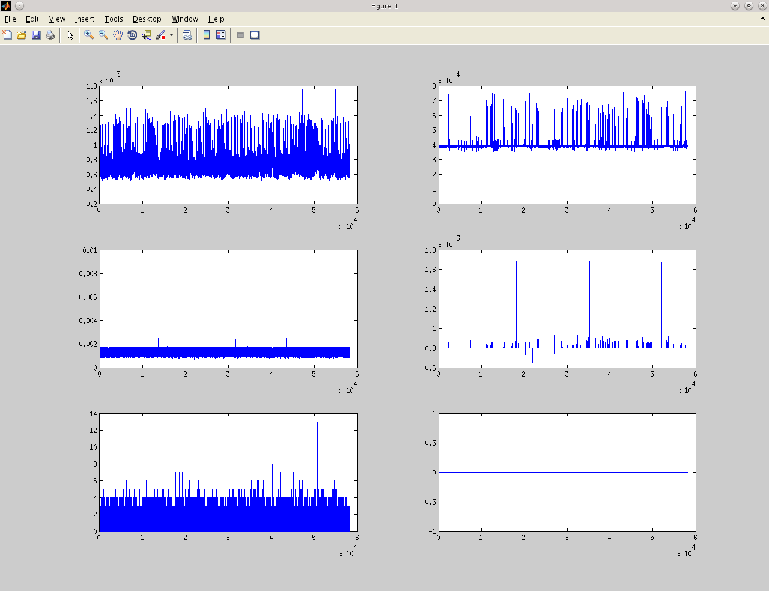
Task: Click the New Figure icon
Action: 7,35
